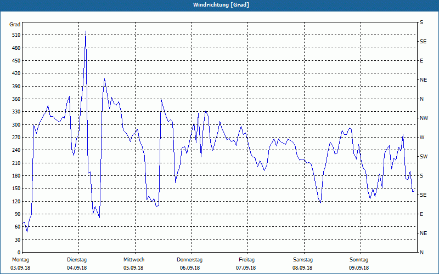
Task: Click the chart title 'Windrichtung [Grad]'
Action: pos(221,5)
